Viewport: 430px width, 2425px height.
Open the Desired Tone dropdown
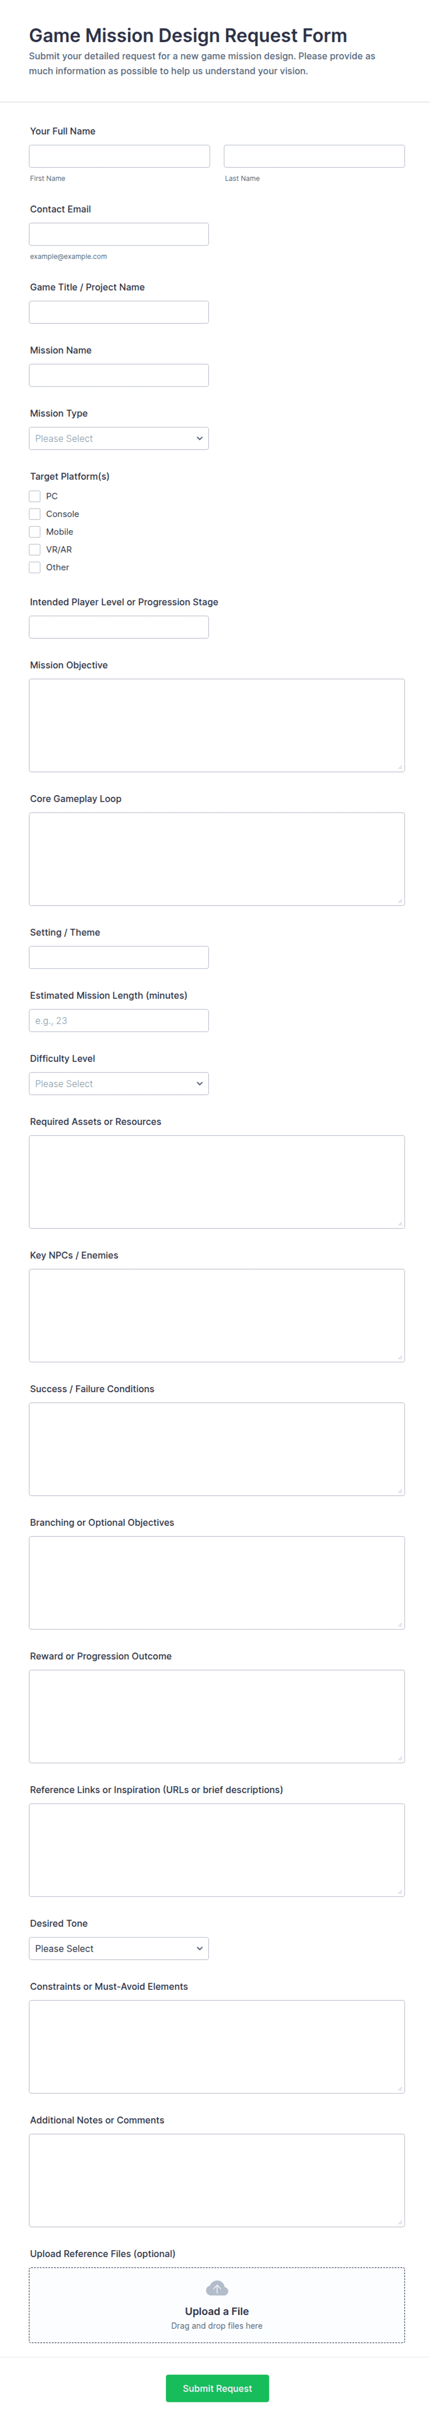point(118,1949)
